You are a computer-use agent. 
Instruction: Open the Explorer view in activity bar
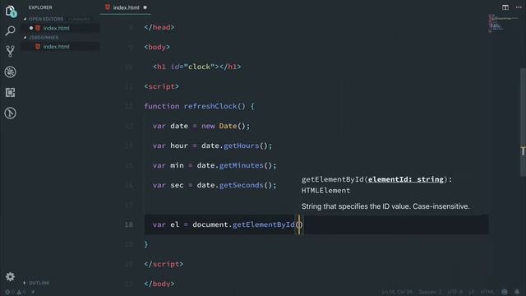point(11,12)
